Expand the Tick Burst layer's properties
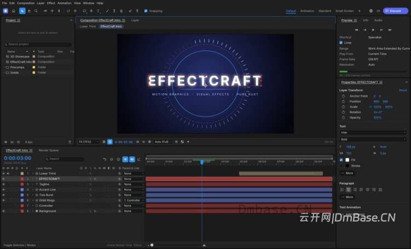This screenshot has width=411, height=249. coord(33,195)
